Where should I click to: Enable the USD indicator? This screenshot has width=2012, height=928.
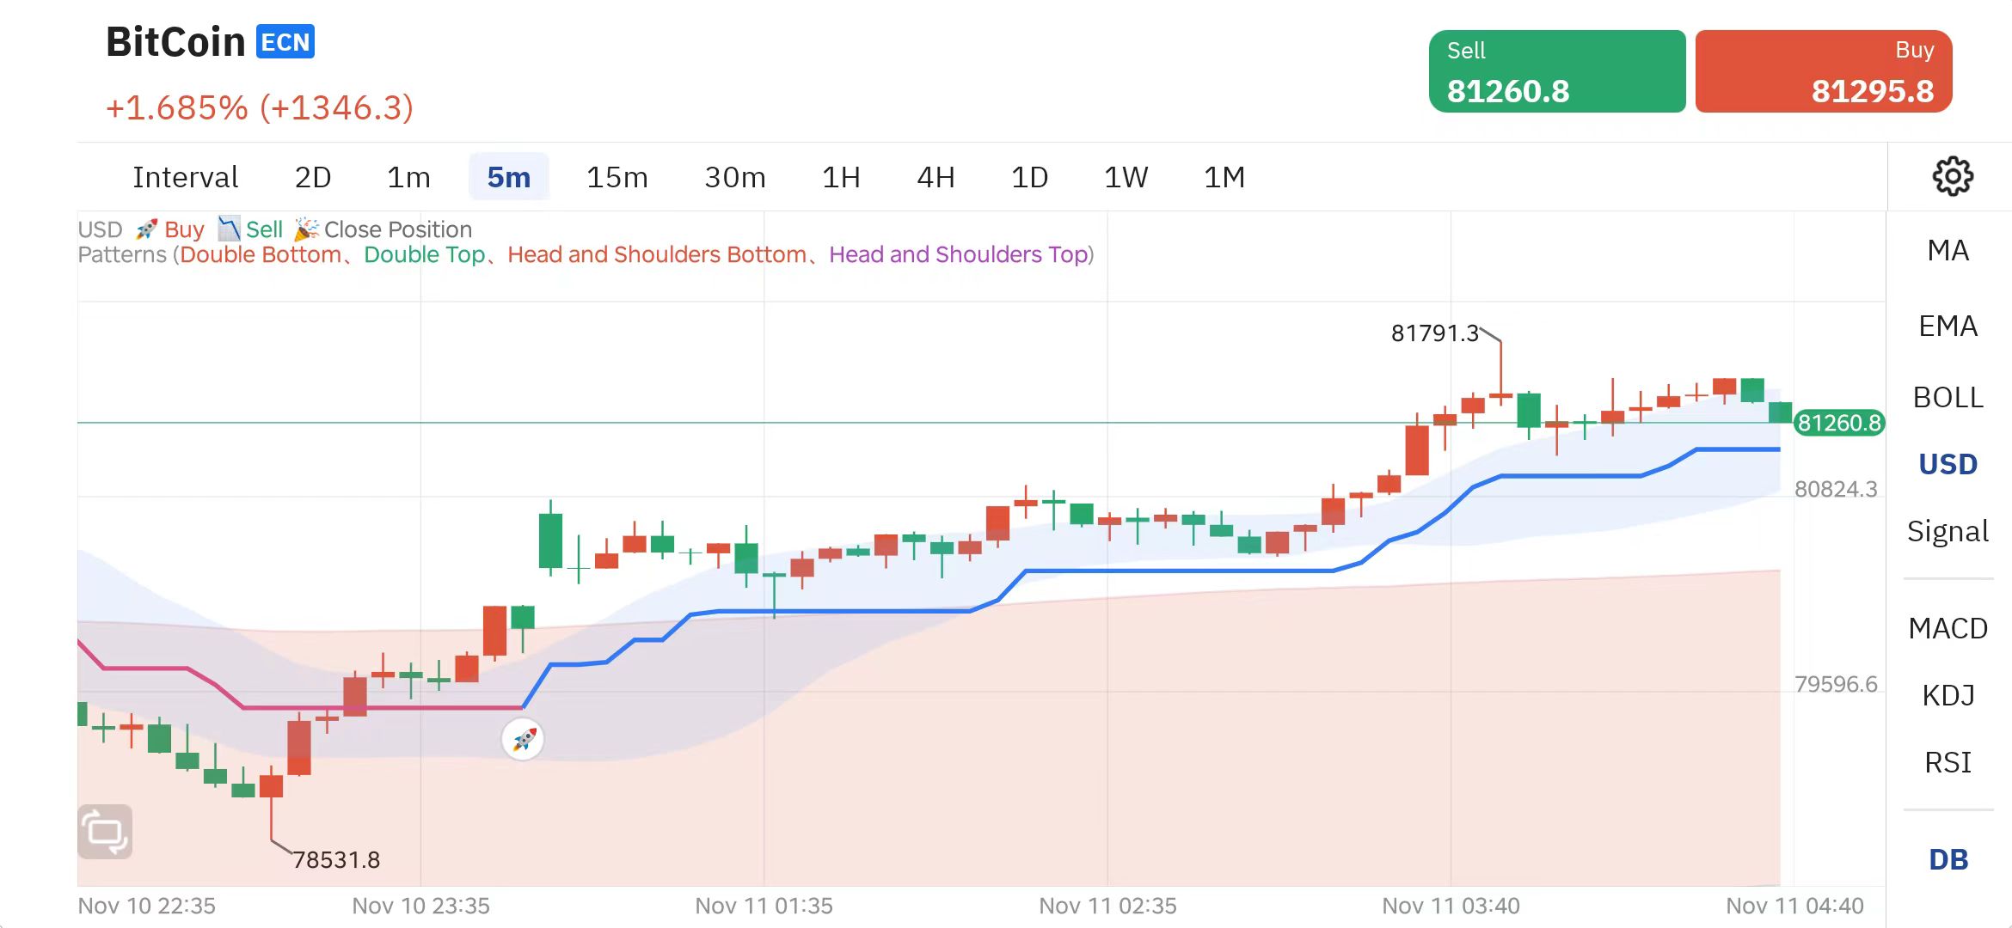pyautogui.click(x=1948, y=465)
